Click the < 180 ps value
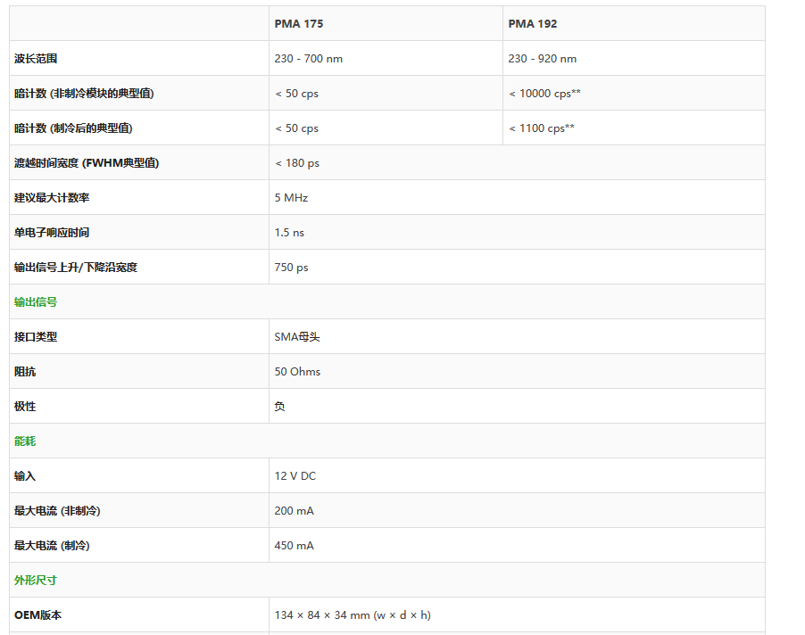 click(297, 163)
